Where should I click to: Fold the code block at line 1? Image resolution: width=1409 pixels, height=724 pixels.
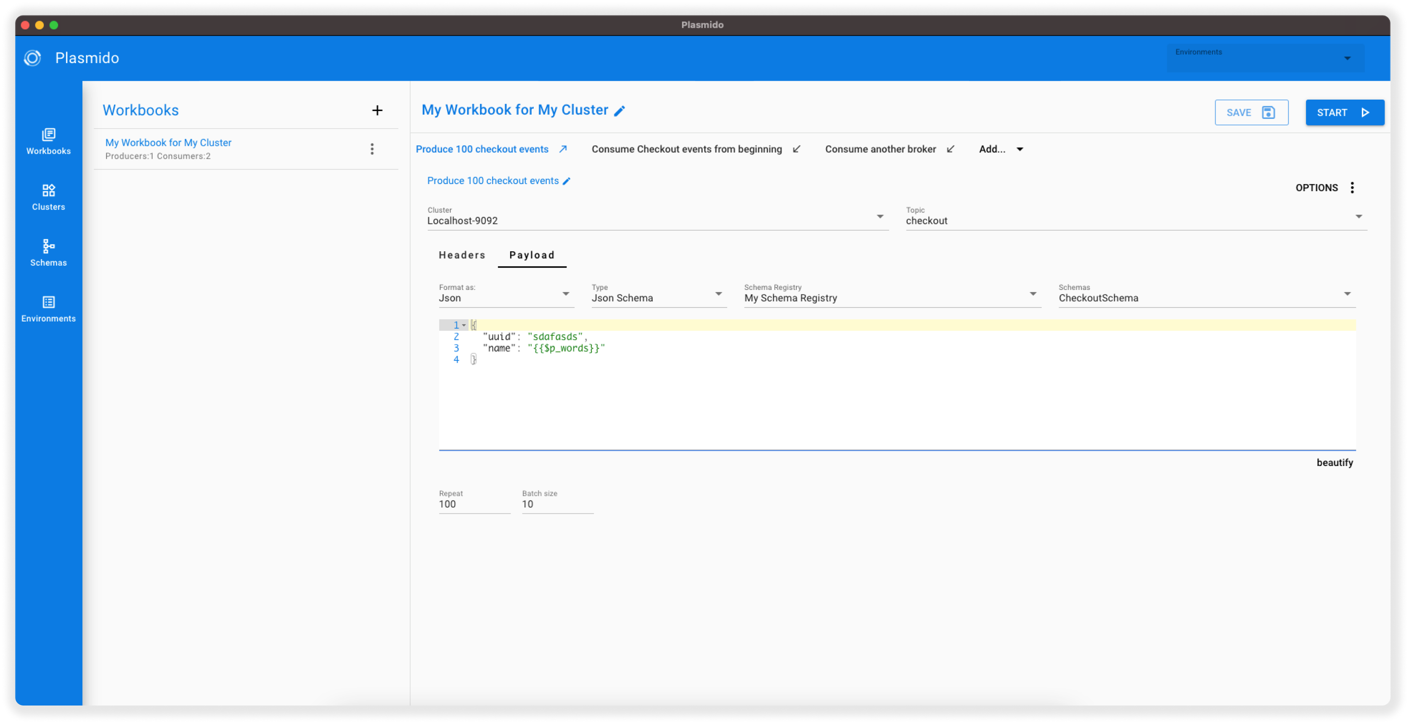tap(464, 325)
